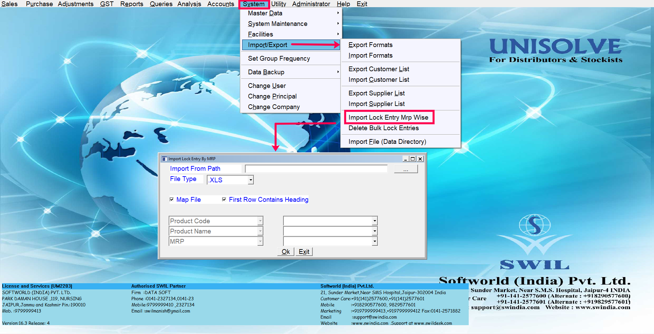Select the Import/Export menu entry

coord(291,45)
